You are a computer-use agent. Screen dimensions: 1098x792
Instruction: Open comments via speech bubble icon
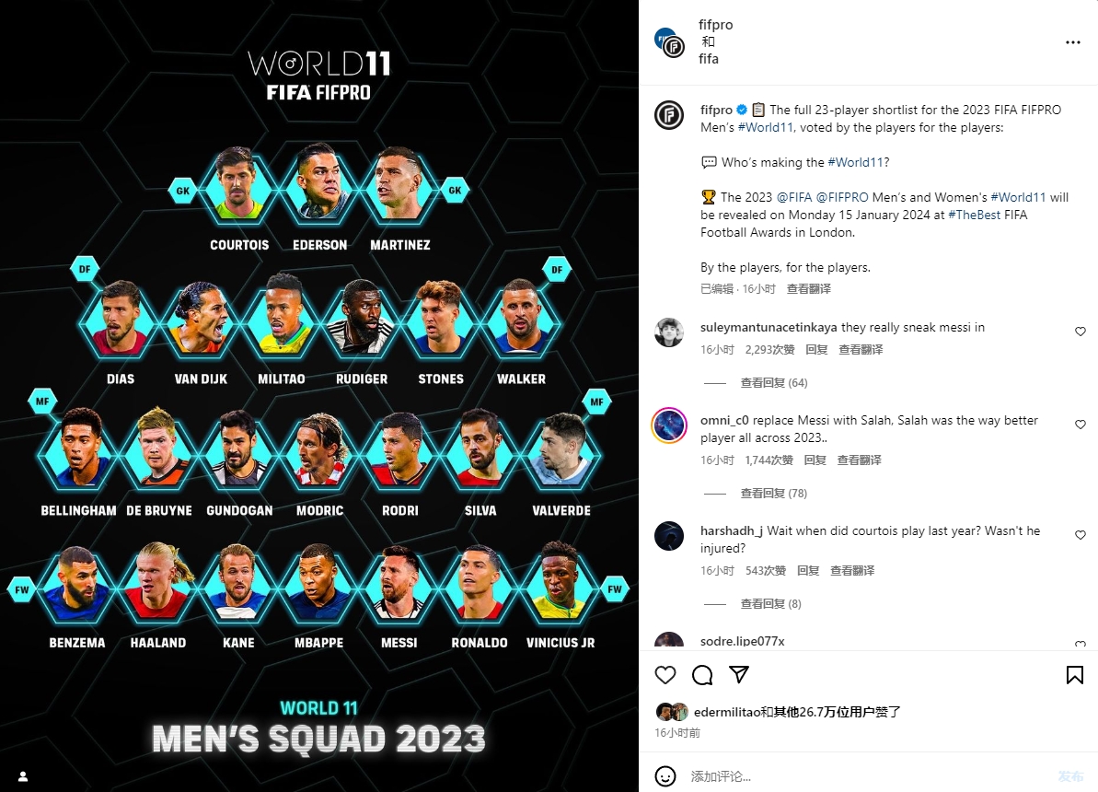(x=702, y=675)
